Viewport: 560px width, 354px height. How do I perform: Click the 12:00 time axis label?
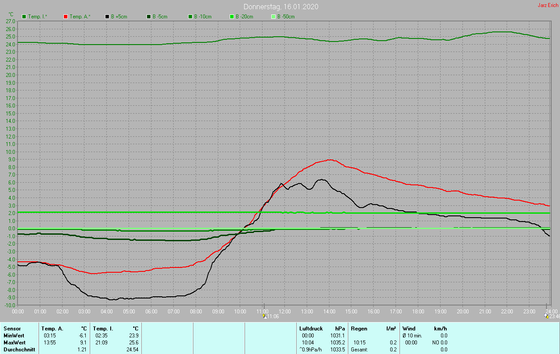coord(285,311)
